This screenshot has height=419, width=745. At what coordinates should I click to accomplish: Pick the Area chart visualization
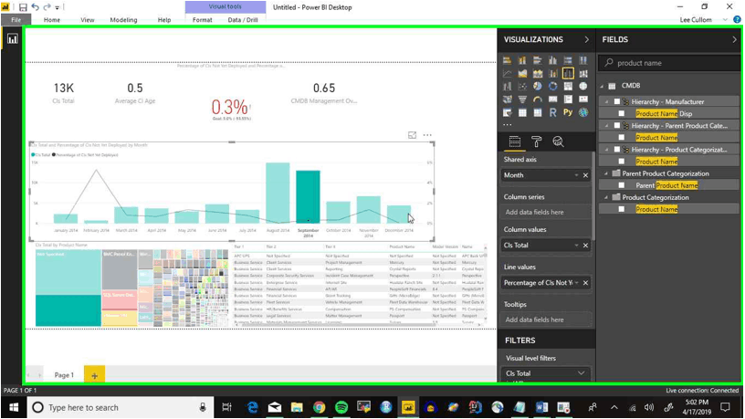[522, 73]
